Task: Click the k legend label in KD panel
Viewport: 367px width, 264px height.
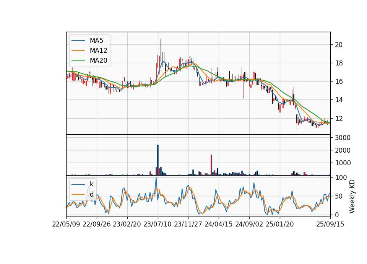Action: click(x=91, y=184)
